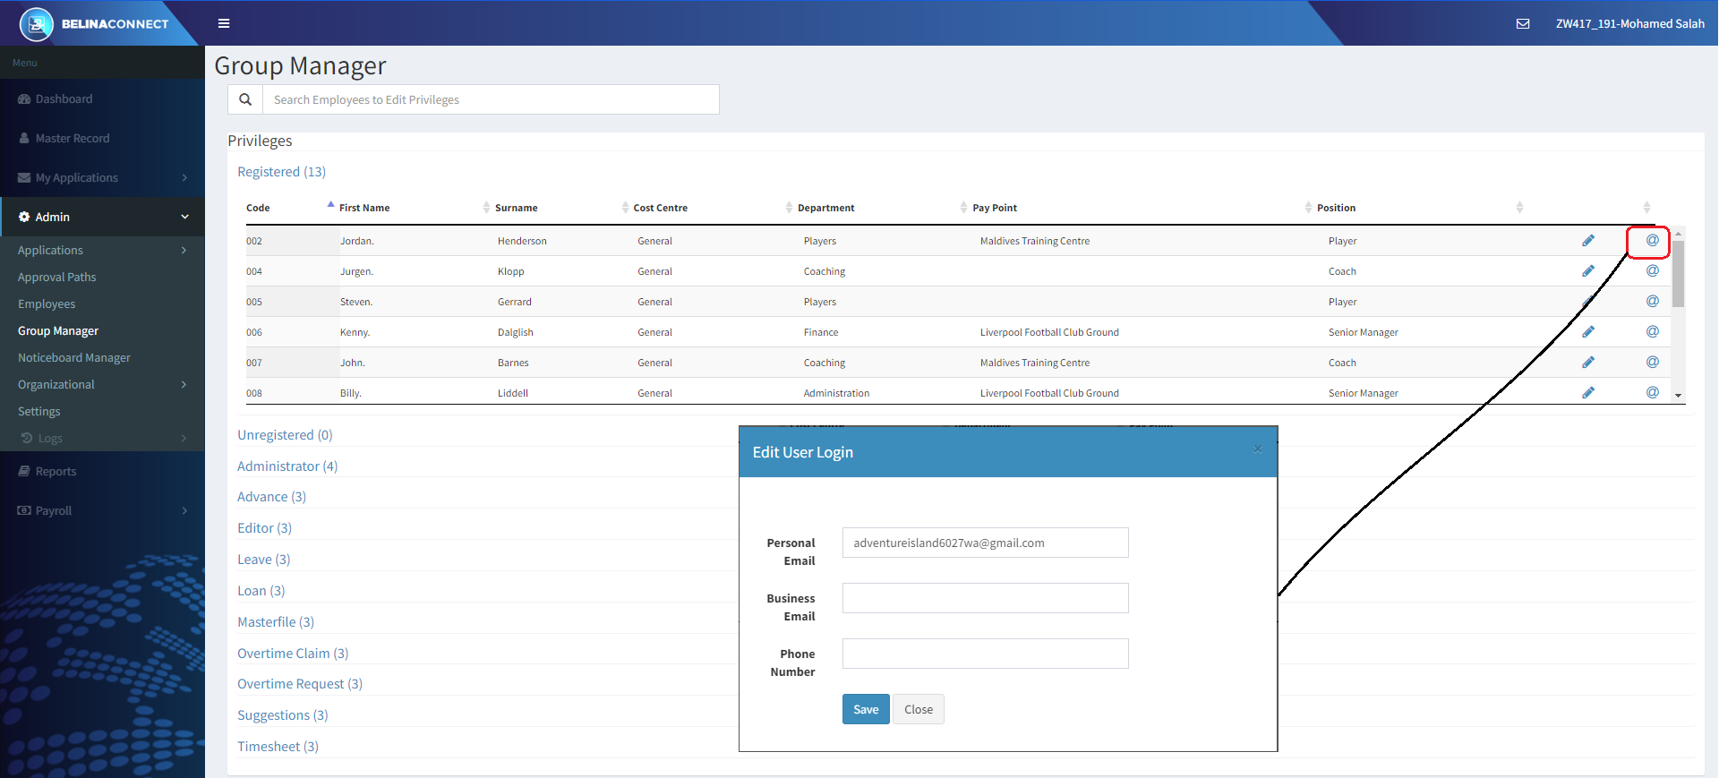Screen dimensions: 1719x778
Task: Sort table by Code column
Action: (258, 208)
